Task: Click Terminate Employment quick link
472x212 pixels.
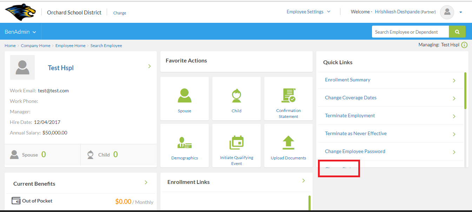Action: [x=350, y=116]
